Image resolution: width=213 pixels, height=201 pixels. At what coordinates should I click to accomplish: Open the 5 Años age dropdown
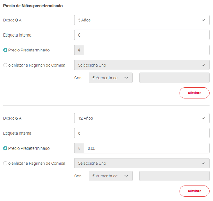pos(141,20)
